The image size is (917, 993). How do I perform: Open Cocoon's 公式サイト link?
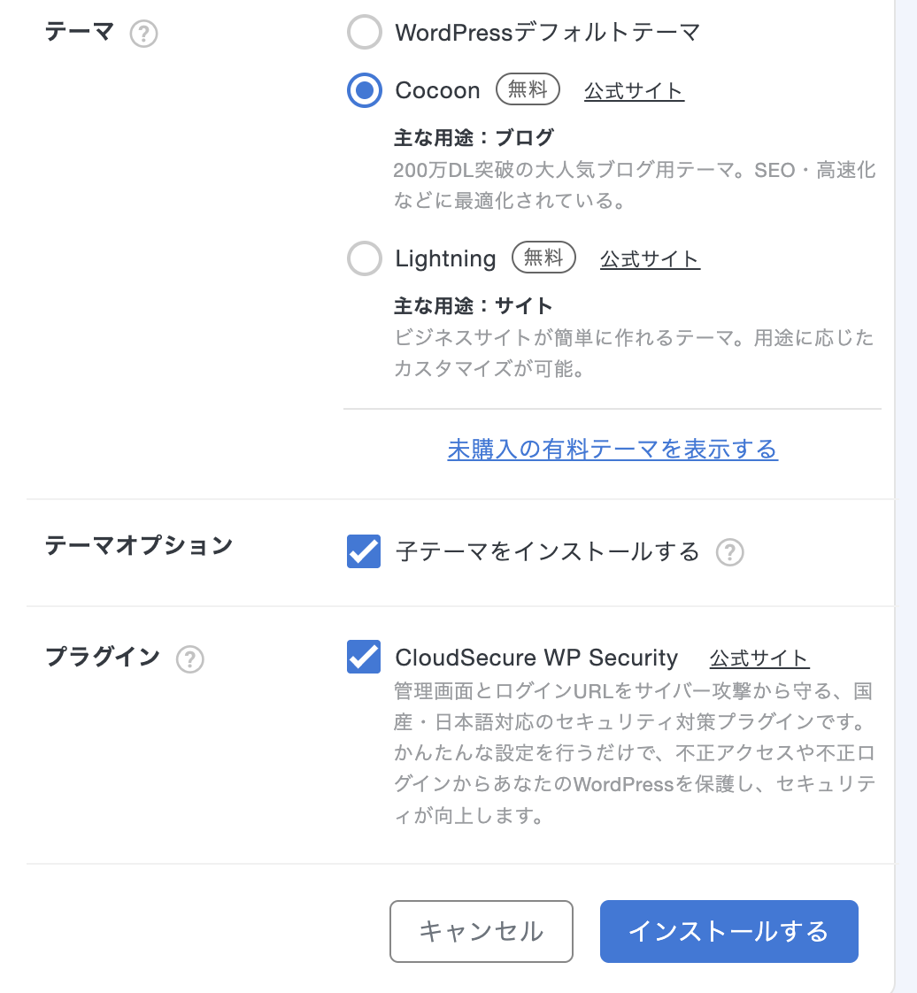point(634,91)
